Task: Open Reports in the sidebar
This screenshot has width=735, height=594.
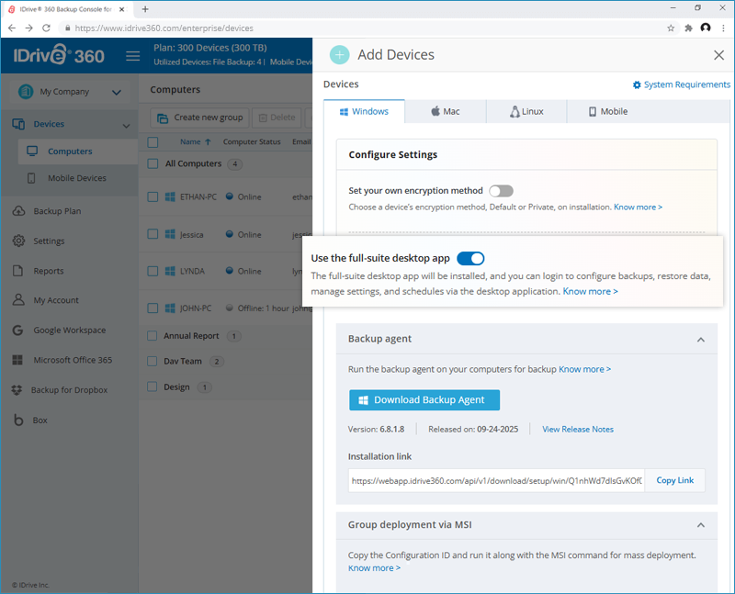Action: pyautogui.click(x=49, y=271)
